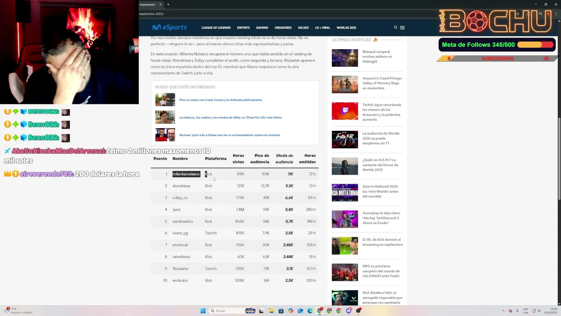Open Abby 'Draw My Life' article link
Image resolution: width=561 pixels, height=316 pixels.
231,117
